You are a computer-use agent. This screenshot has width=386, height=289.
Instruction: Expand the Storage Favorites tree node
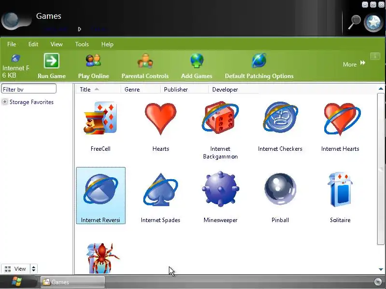point(4,102)
